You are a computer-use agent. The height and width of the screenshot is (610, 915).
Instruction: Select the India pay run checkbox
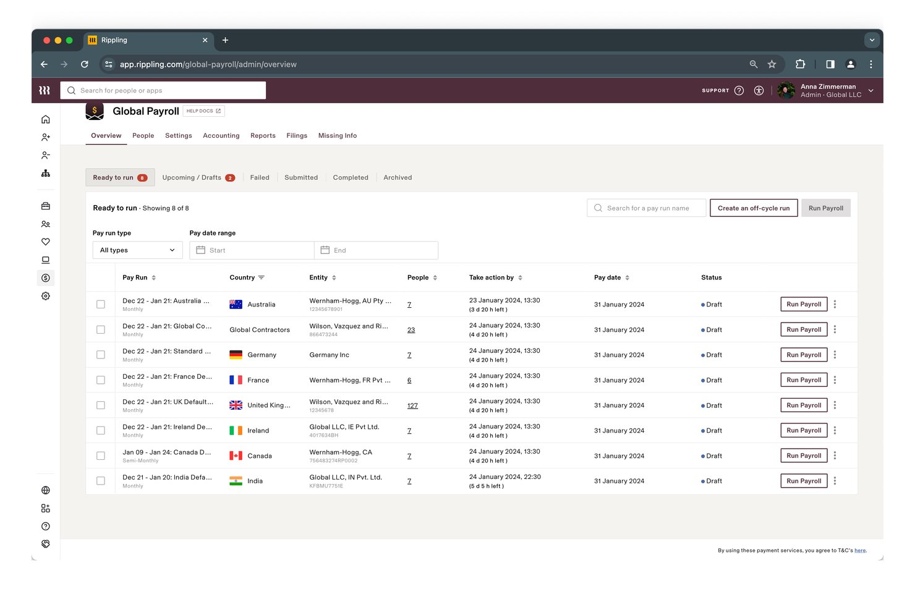101,481
